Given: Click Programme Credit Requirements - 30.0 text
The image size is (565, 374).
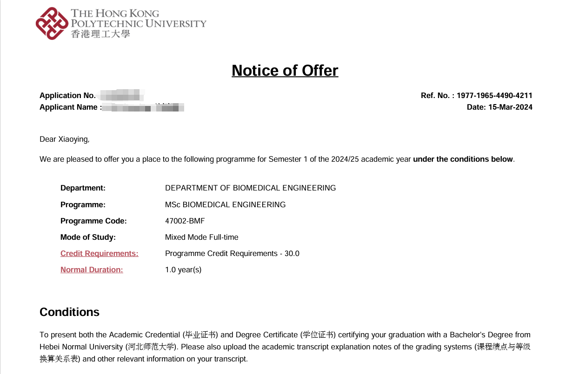Looking at the screenshot, I should (x=232, y=253).
